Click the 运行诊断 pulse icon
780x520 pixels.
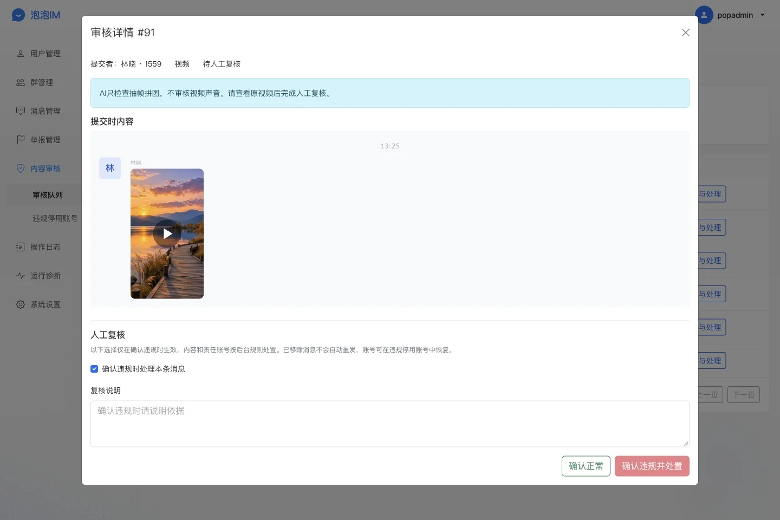coord(21,276)
